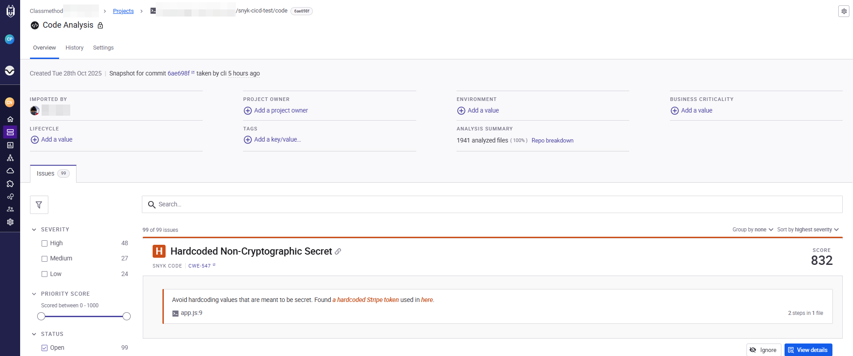
Task: Open the Projects icon in sidebar
Action: point(10,132)
